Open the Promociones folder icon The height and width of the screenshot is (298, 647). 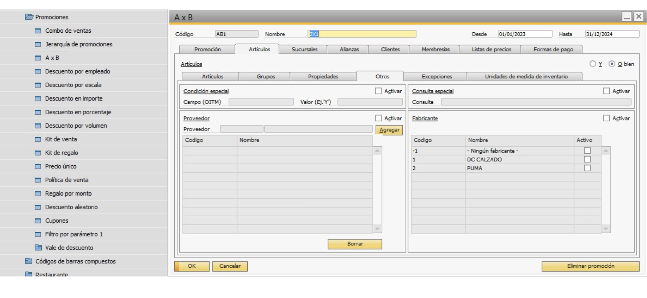29,17
